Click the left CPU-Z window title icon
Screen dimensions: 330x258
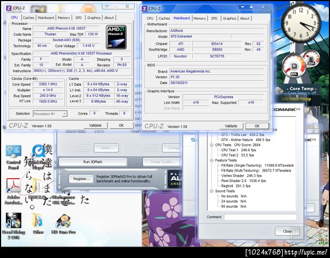pyautogui.click(x=9, y=8)
